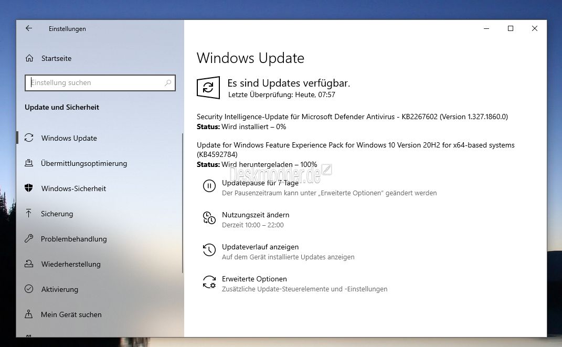Image resolution: width=562 pixels, height=347 pixels.
Task: Minimize the Einstellungen window
Action: [486, 28]
